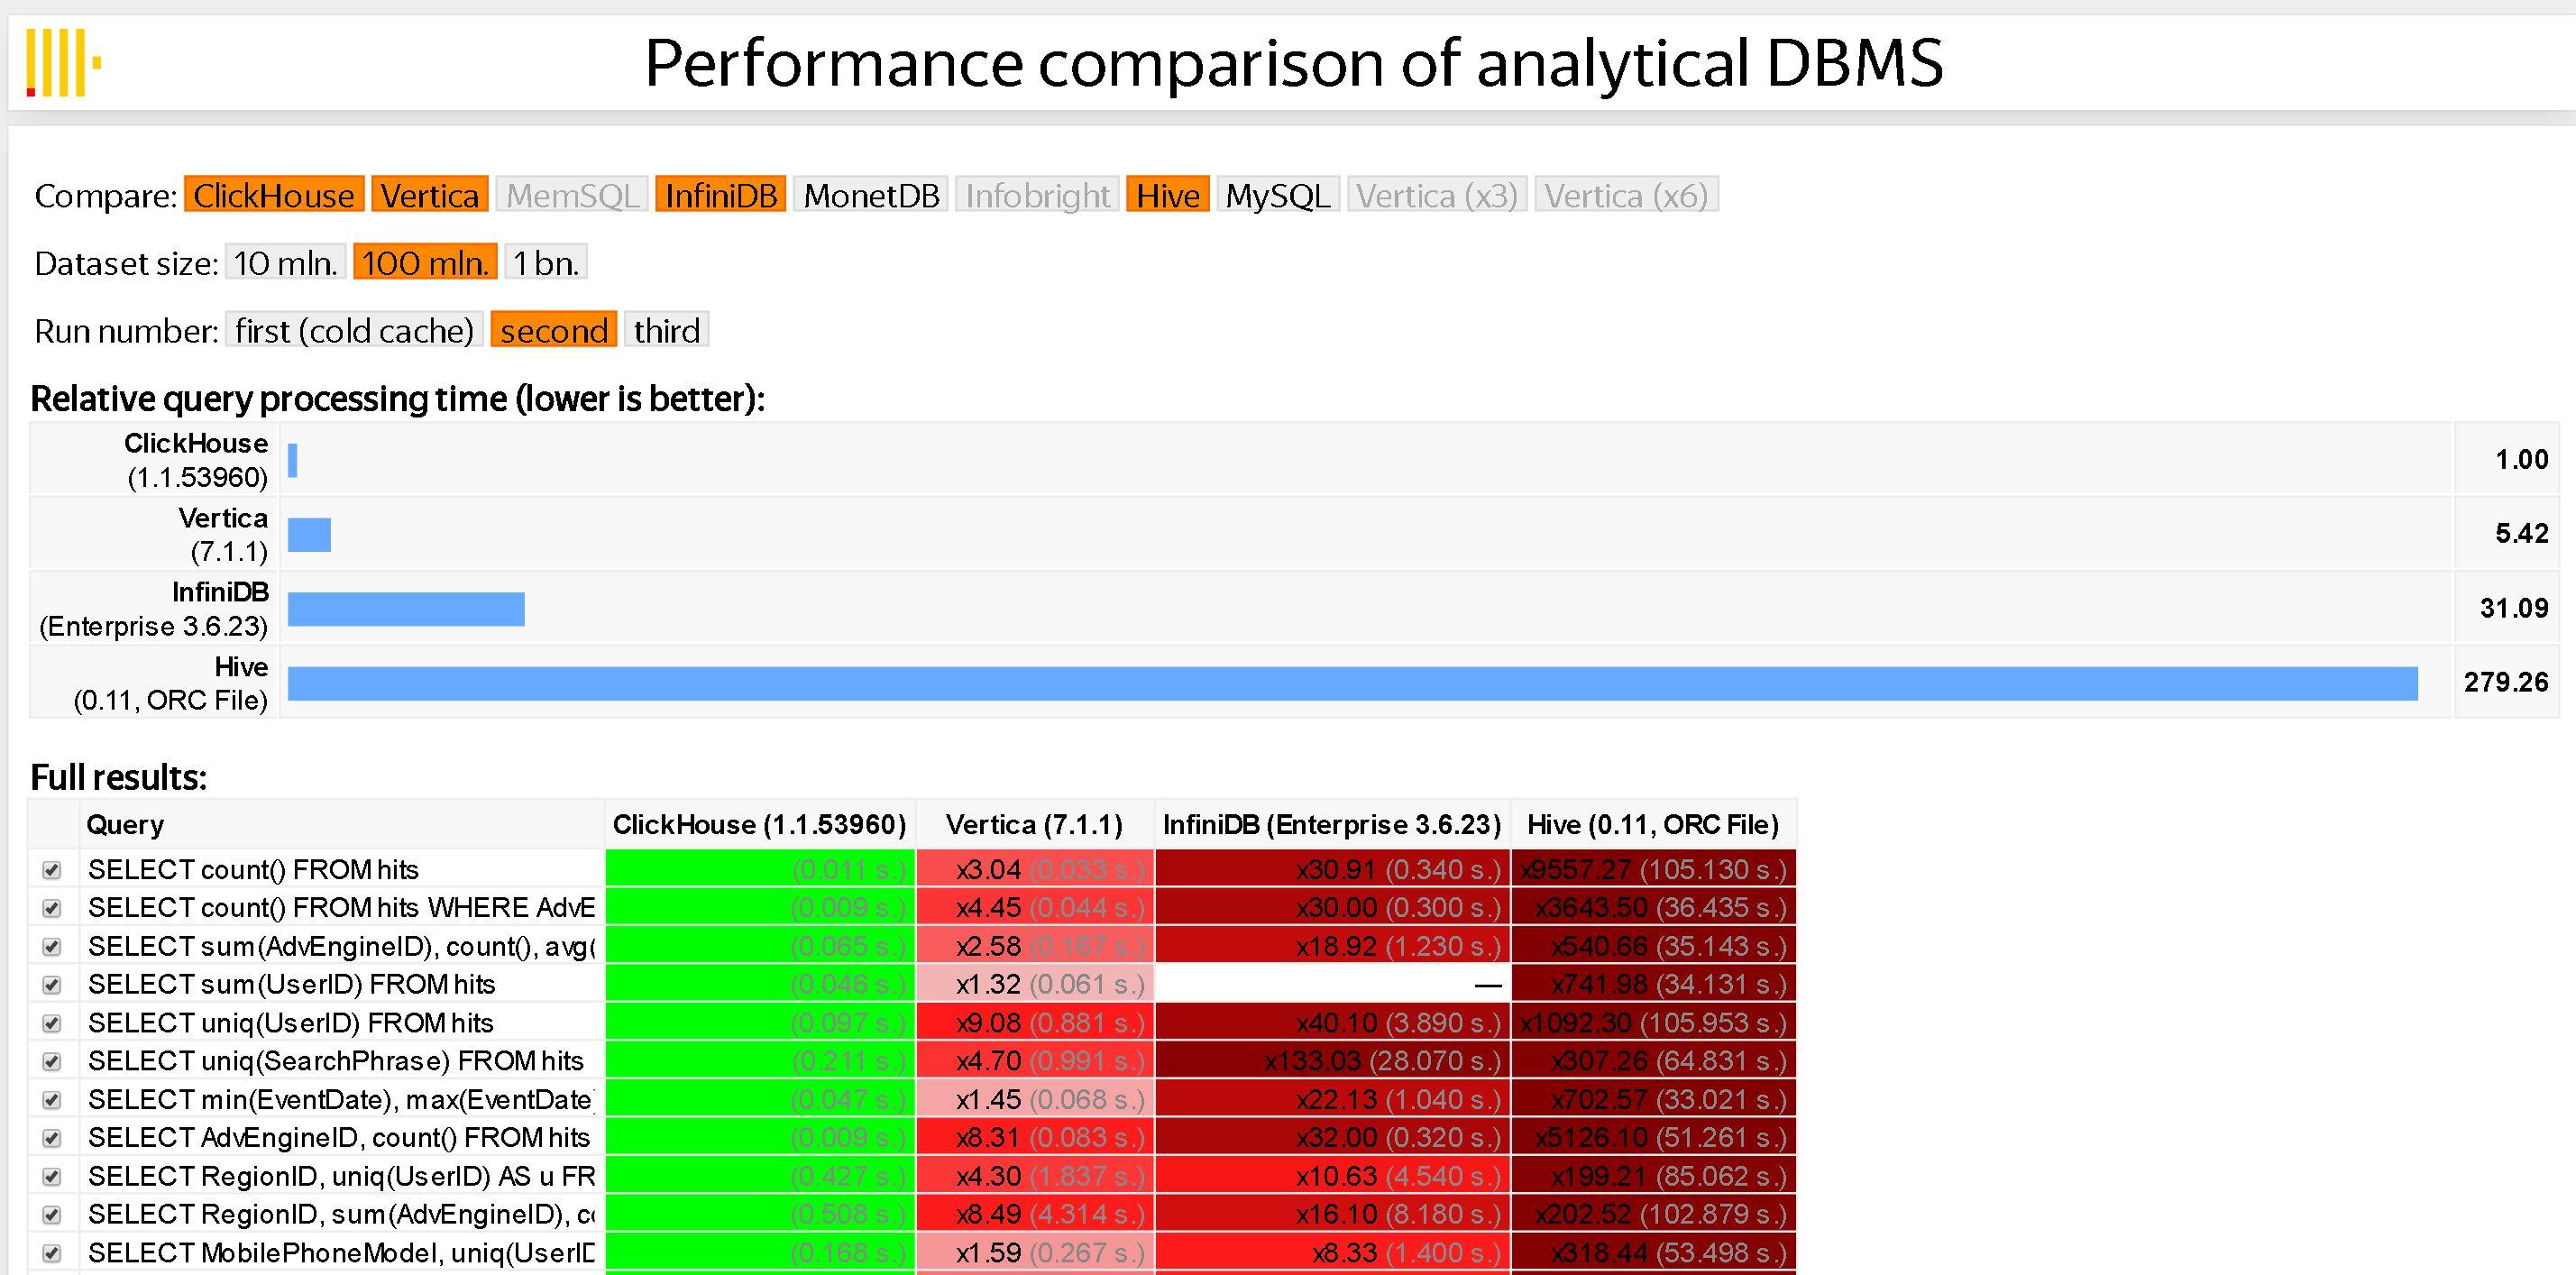Uncheck the SELECT uniq(SearchPhrase) query checkbox
This screenshot has width=2576, height=1275.
click(x=52, y=1062)
